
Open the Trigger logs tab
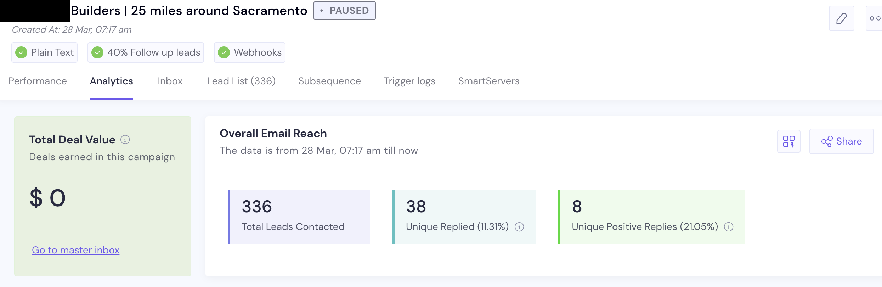(409, 81)
